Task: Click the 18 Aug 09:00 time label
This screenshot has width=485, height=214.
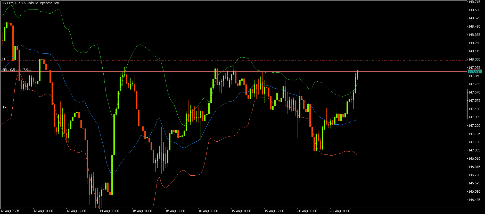Action: tap(208, 211)
